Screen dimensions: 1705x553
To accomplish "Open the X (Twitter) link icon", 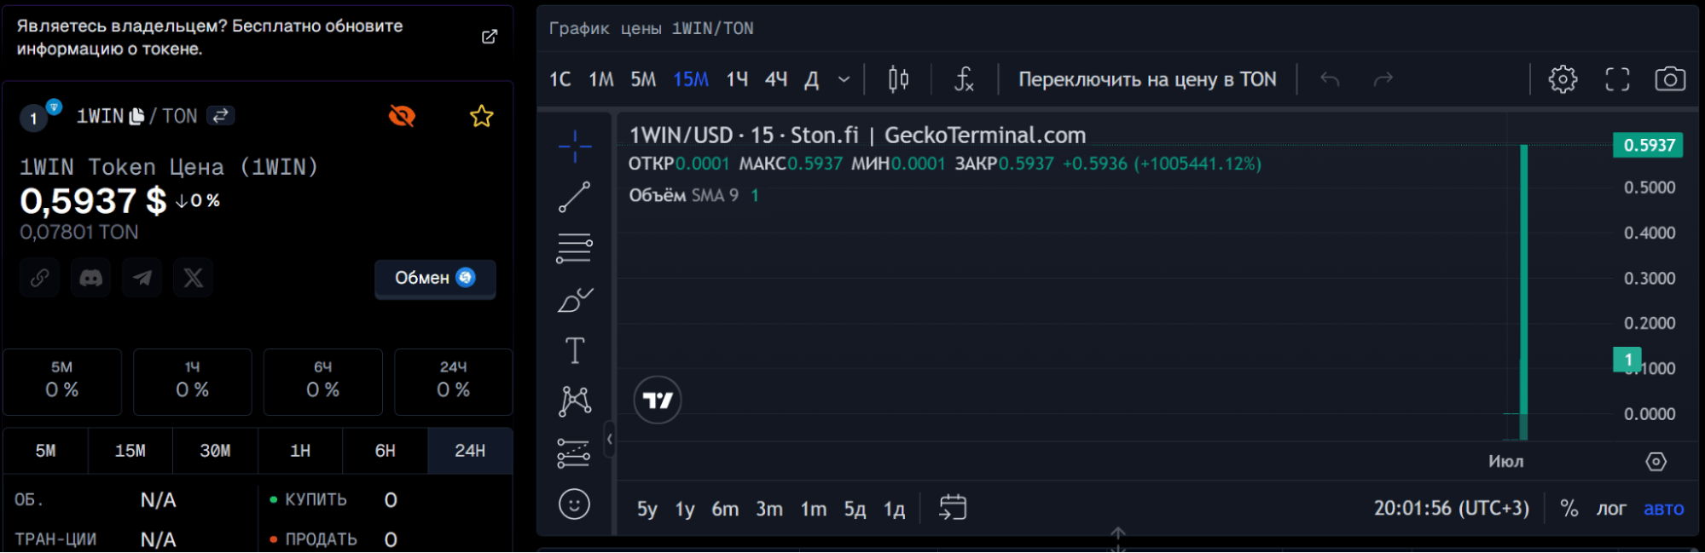I will click(x=194, y=278).
